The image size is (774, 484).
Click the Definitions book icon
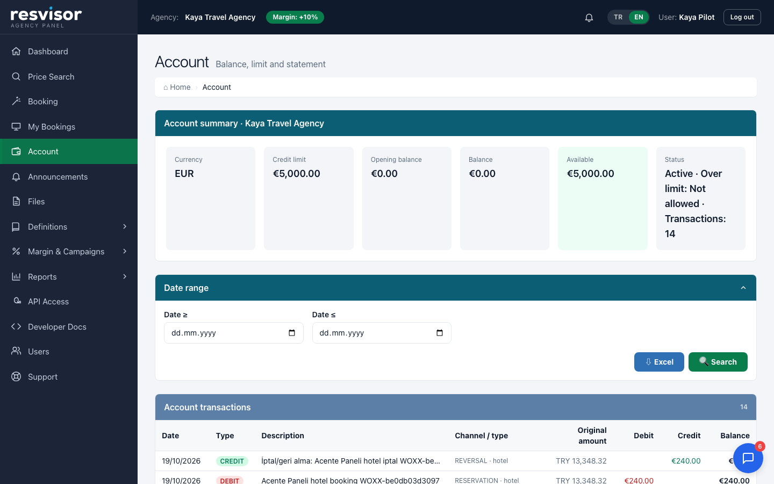pos(16,227)
